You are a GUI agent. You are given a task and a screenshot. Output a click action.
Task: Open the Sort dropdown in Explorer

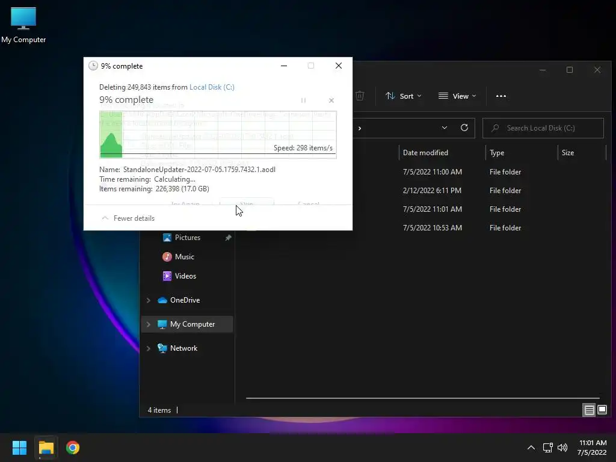pos(403,96)
